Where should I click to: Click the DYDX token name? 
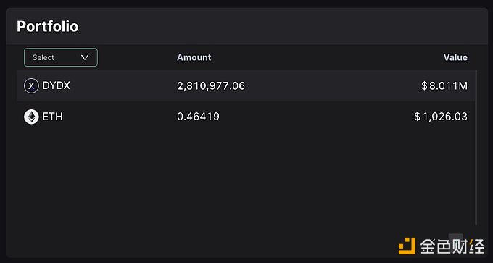(x=57, y=85)
